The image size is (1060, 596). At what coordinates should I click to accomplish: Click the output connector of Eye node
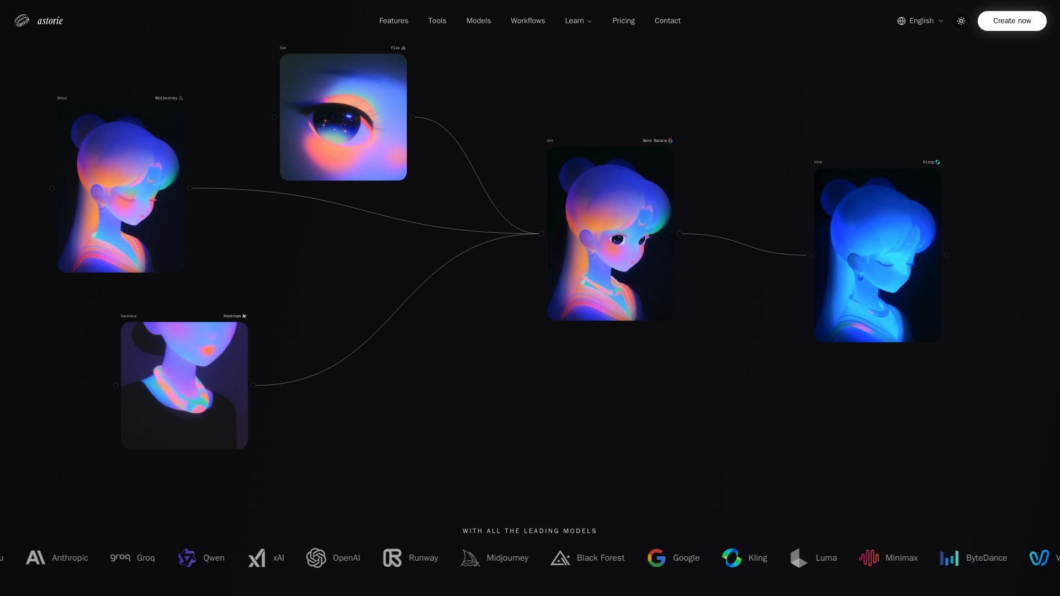tap(412, 117)
